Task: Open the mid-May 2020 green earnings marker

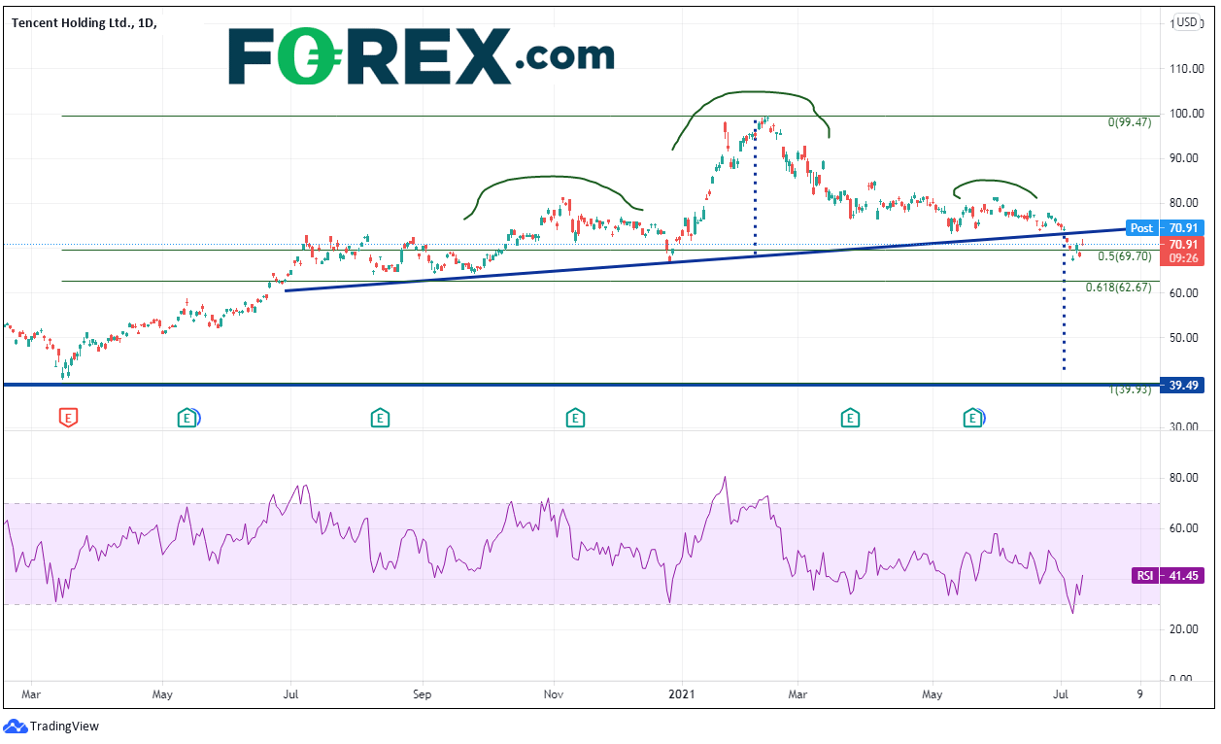Action: pos(186,418)
